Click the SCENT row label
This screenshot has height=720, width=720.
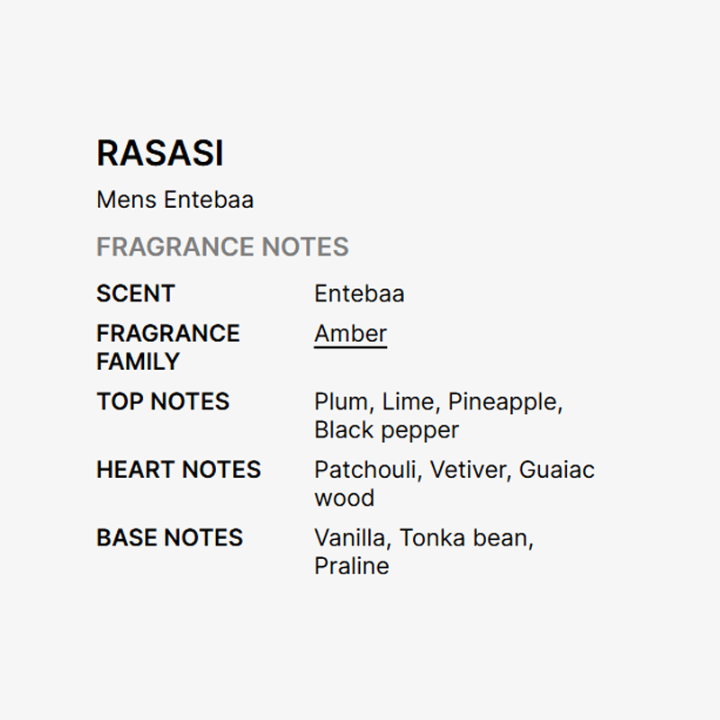click(135, 294)
